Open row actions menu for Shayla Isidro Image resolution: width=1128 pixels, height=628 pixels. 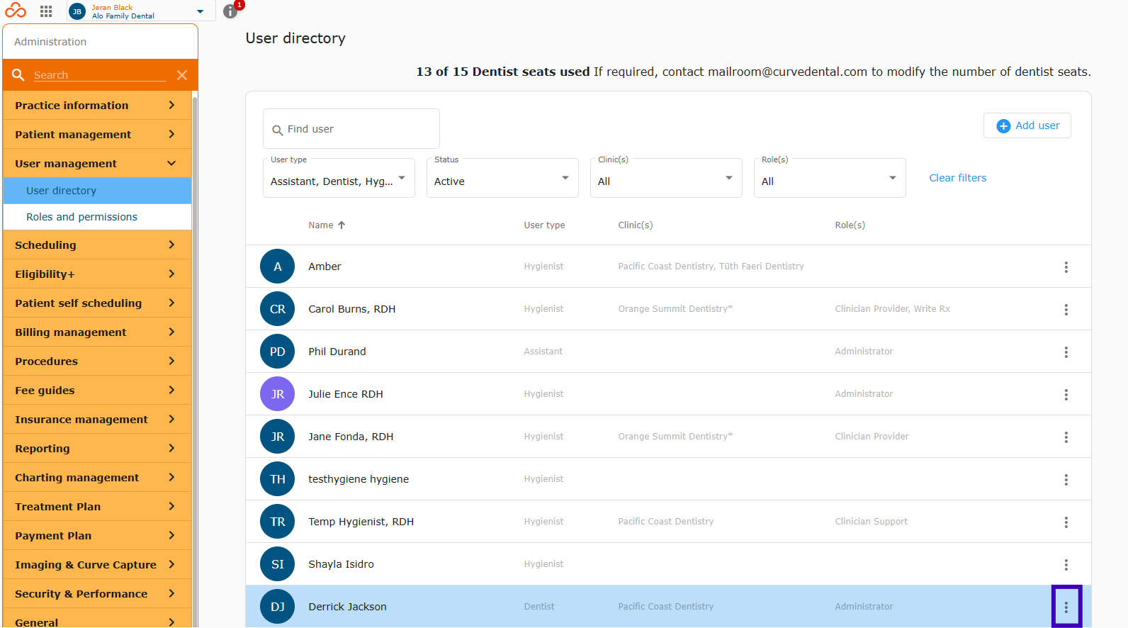coord(1066,565)
